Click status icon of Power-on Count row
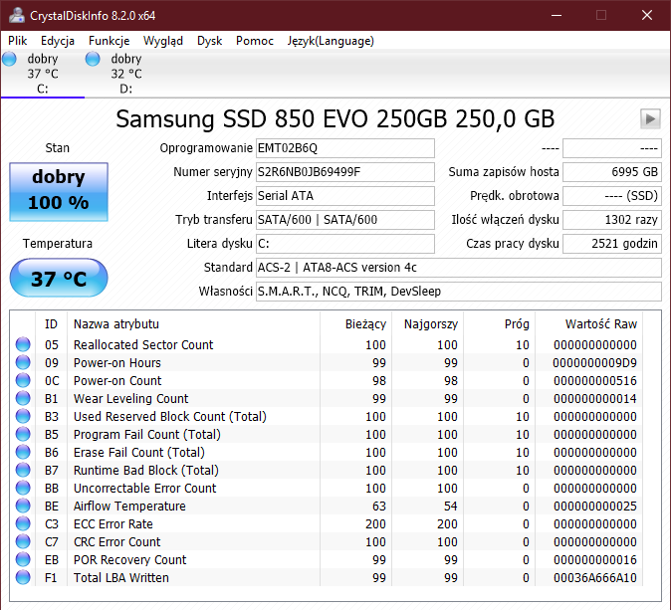 (x=23, y=380)
